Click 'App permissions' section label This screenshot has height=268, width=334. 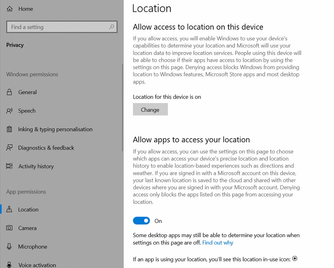pos(26,192)
